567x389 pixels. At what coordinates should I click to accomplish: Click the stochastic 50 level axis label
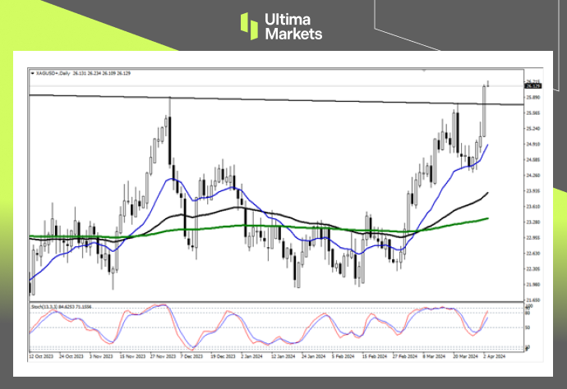coord(528,328)
